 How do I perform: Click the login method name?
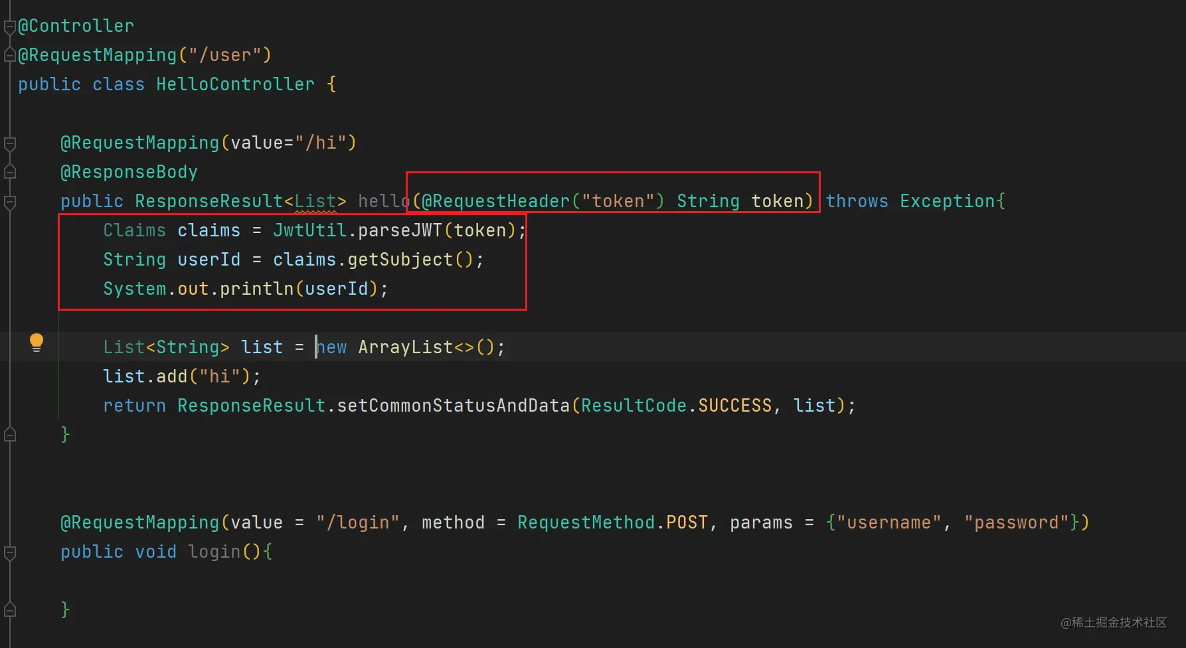(x=214, y=552)
